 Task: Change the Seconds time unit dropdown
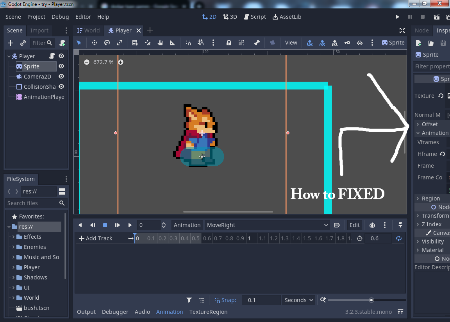pyautogui.click(x=298, y=300)
